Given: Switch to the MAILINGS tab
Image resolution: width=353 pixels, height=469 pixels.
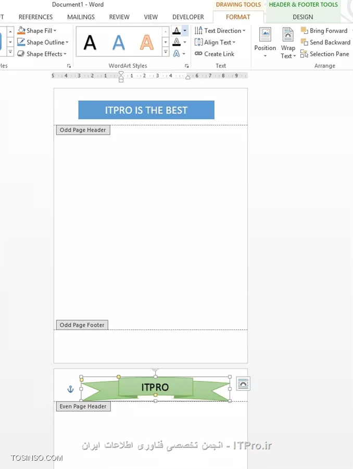Looking at the screenshot, I should [x=81, y=17].
